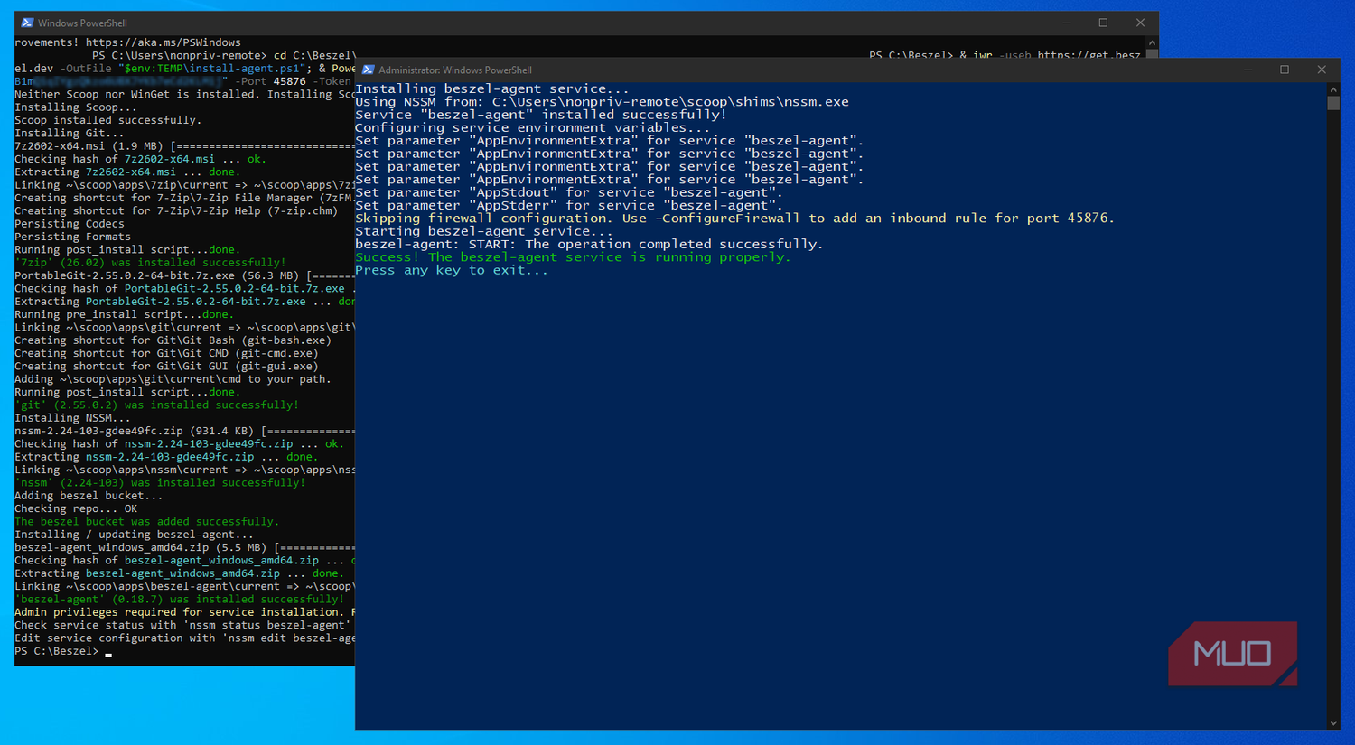Close the back Windows PowerShell window
Image resolution: width=1355 pixels, height=745 pixels.
1140,23
